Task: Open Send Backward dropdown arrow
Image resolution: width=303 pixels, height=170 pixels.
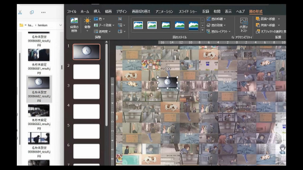Action: (279, 25)
